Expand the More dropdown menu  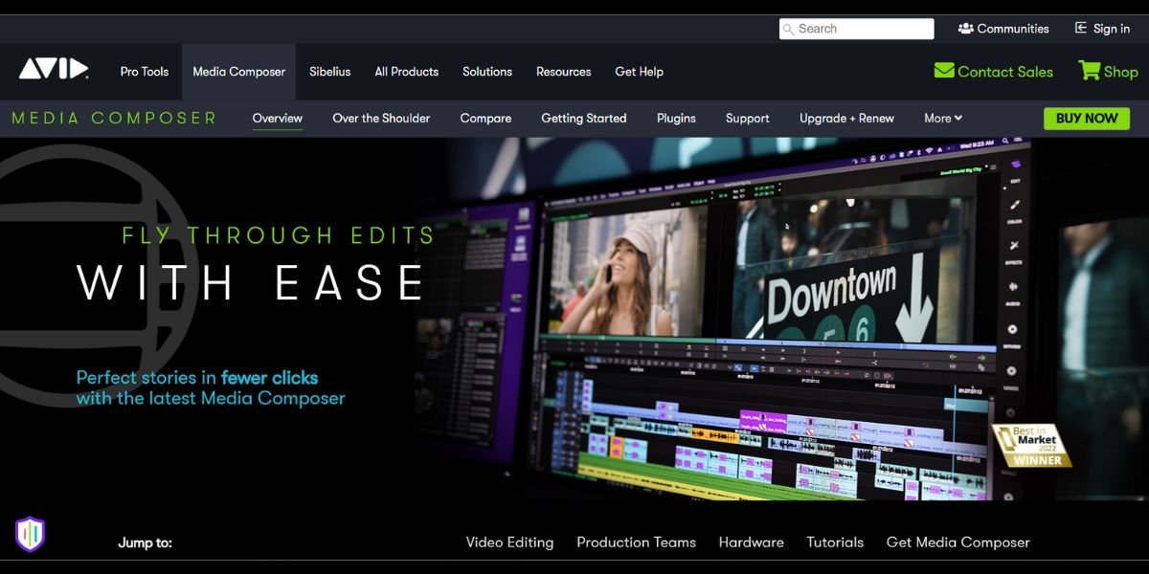pyautogui.click(x=943, y=119)
